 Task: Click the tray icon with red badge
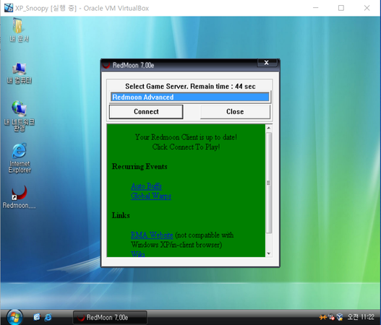[331, 317]
